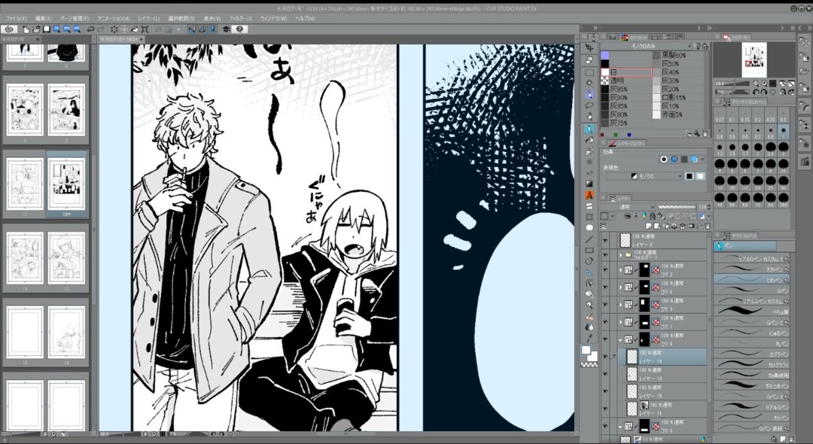Select the Rectangle selection marquee tool
This screenshot has width=813, height=444.
tap(589, 72)
